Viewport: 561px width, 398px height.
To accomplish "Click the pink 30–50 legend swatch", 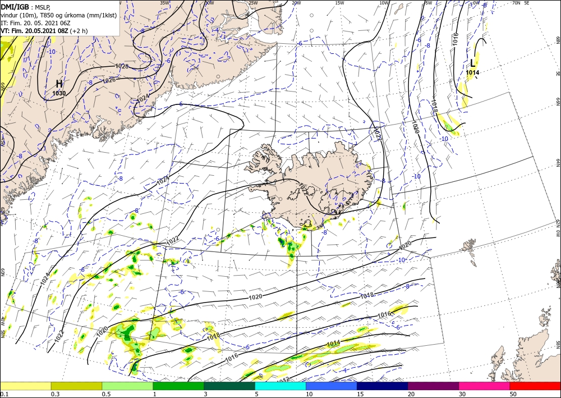I will click(485, 386).
